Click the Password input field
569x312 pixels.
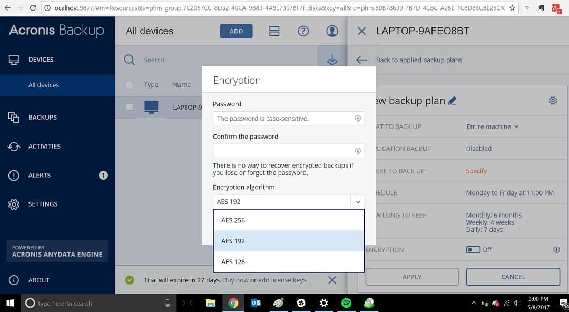coord(289,119)
